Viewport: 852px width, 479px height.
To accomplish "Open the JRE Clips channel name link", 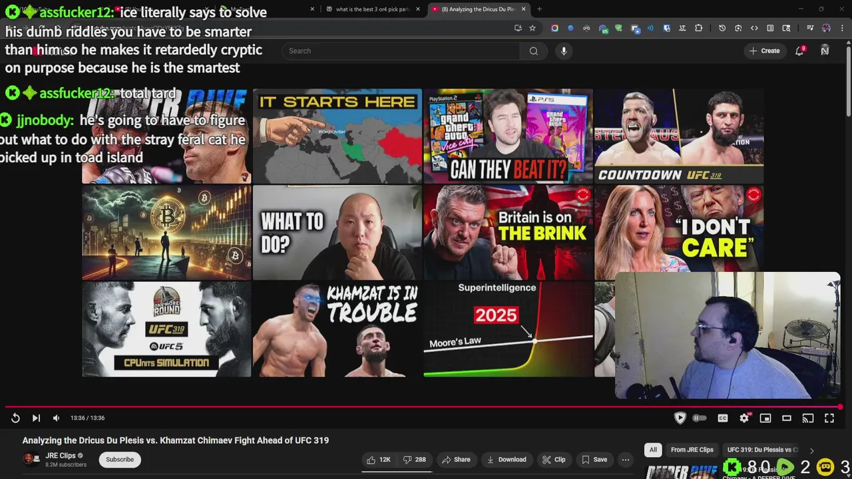I will click(61, 456).
